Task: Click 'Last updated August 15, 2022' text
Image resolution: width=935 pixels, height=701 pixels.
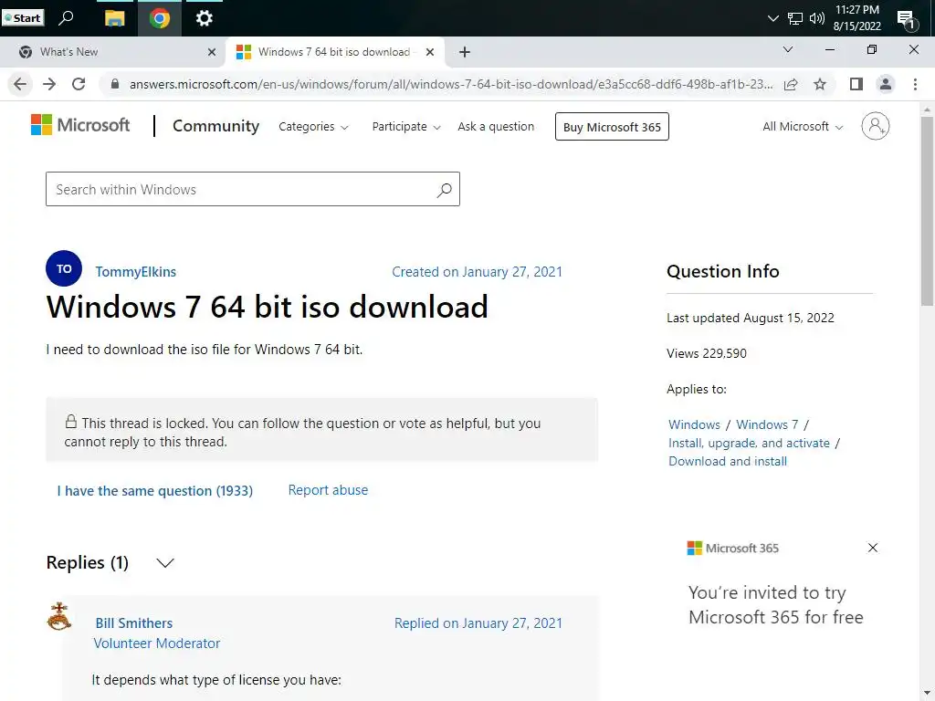Action: (751, 318)
